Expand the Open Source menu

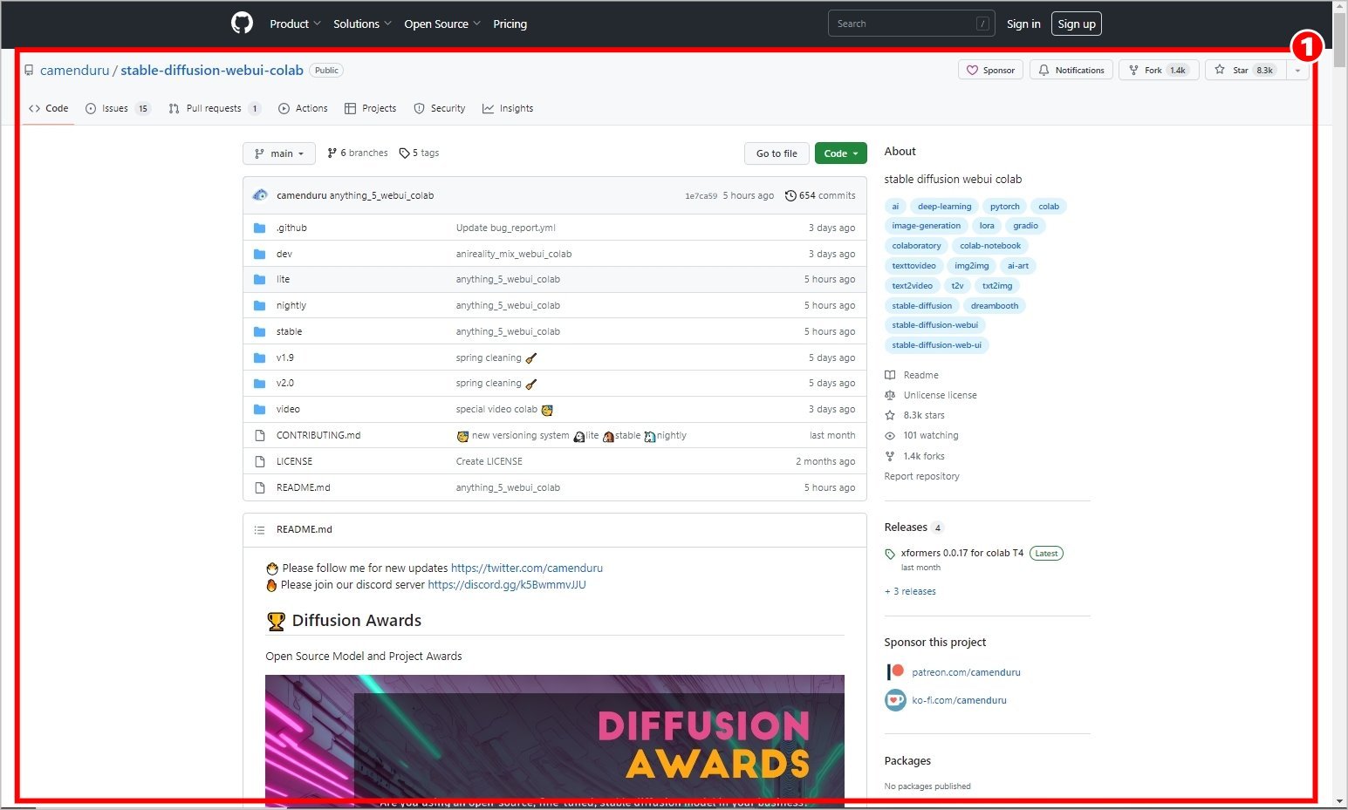(x=442, y=24)
